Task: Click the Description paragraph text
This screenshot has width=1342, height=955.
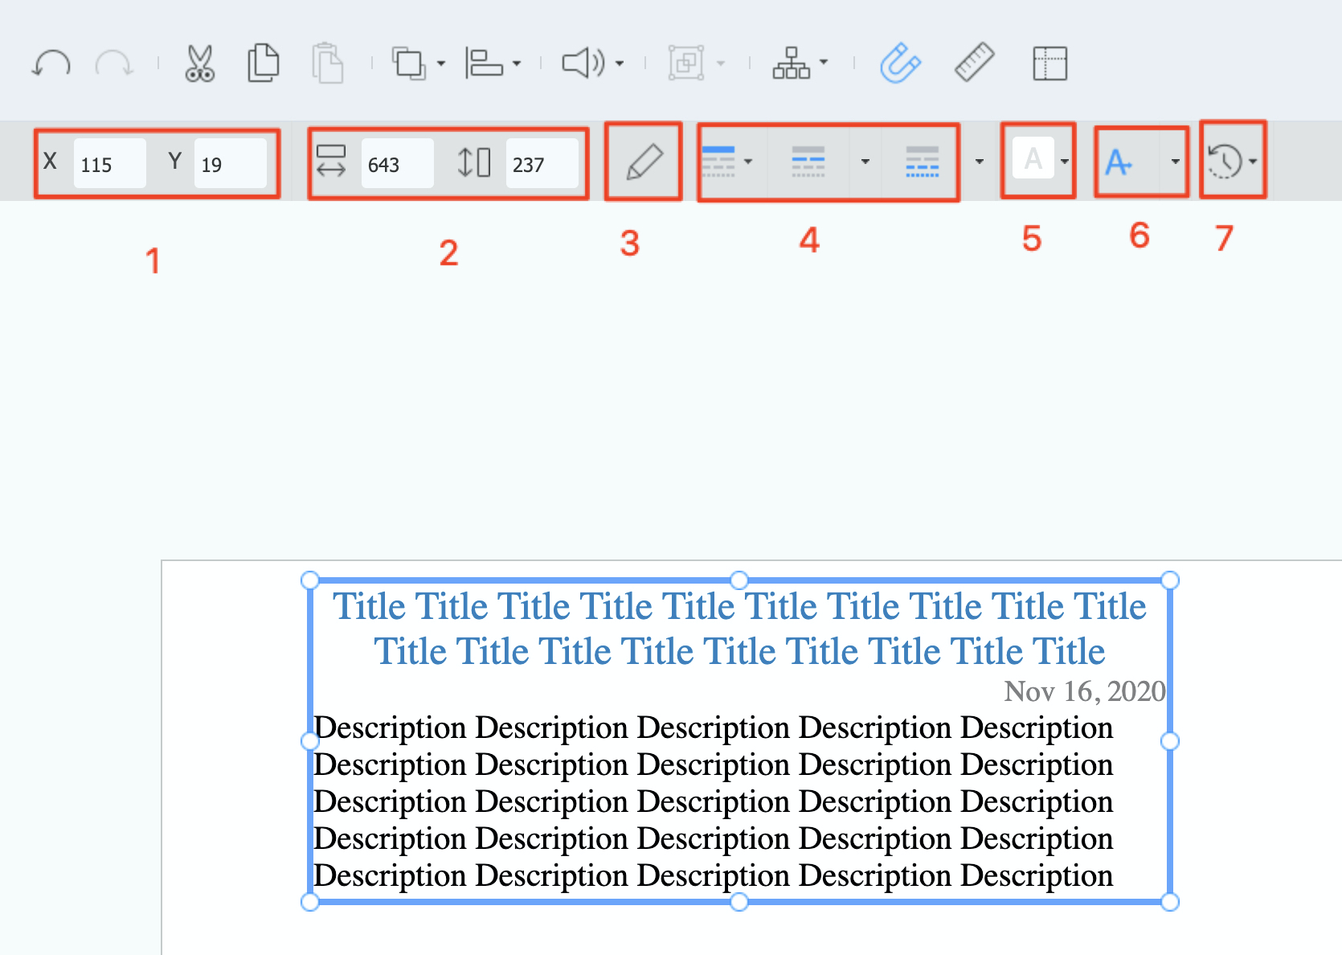Action: pos(714,801)
